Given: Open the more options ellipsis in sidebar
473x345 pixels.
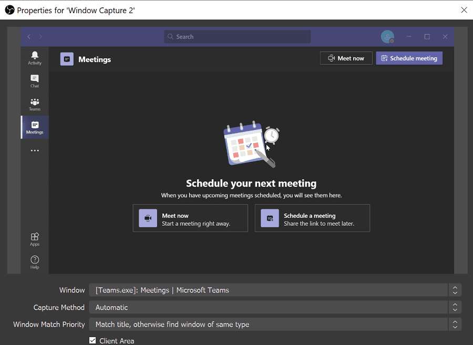Looking at the screenshot, I should 35,150.
